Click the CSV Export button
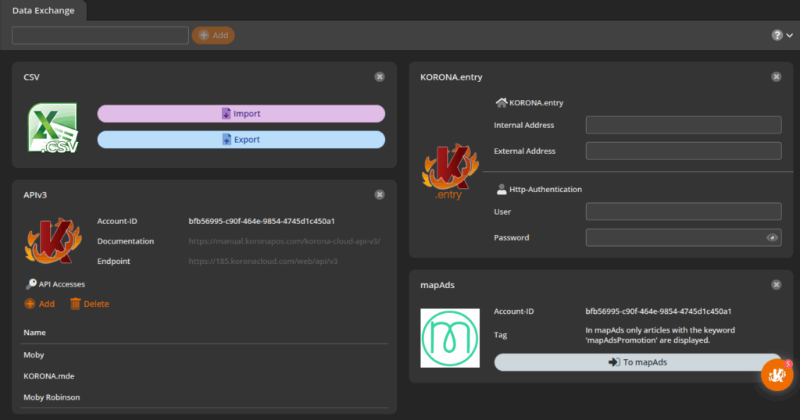 click(x=241, y=140)
